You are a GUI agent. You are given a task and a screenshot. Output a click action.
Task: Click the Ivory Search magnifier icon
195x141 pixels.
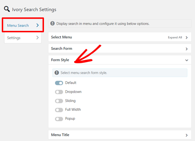7,9
